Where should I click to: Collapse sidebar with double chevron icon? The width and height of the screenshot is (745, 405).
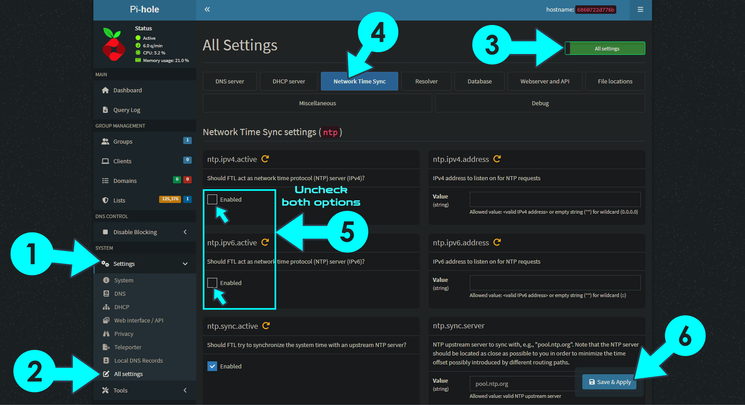pos(207,9)
